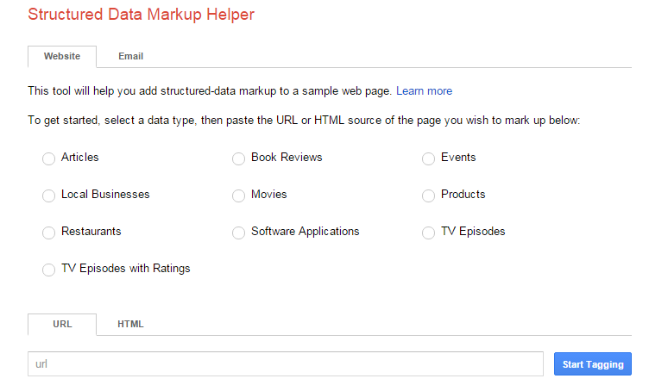This screenshot has height=391, width=668.
Task: Select the URL tab
Action: pyautogui.click(x=62, y=324)
